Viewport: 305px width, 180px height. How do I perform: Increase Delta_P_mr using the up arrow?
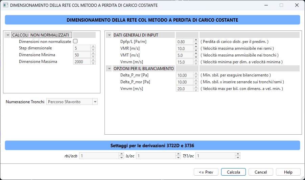tap(195, 74)
